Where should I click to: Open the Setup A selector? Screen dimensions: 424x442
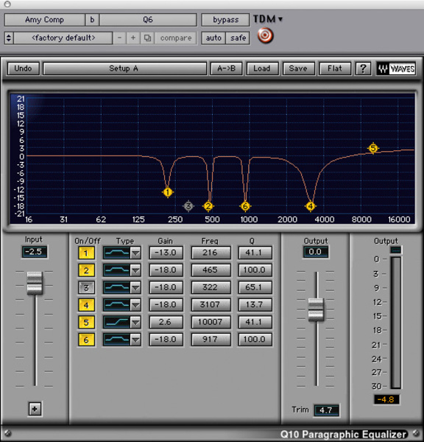click(x=124, y=69)
